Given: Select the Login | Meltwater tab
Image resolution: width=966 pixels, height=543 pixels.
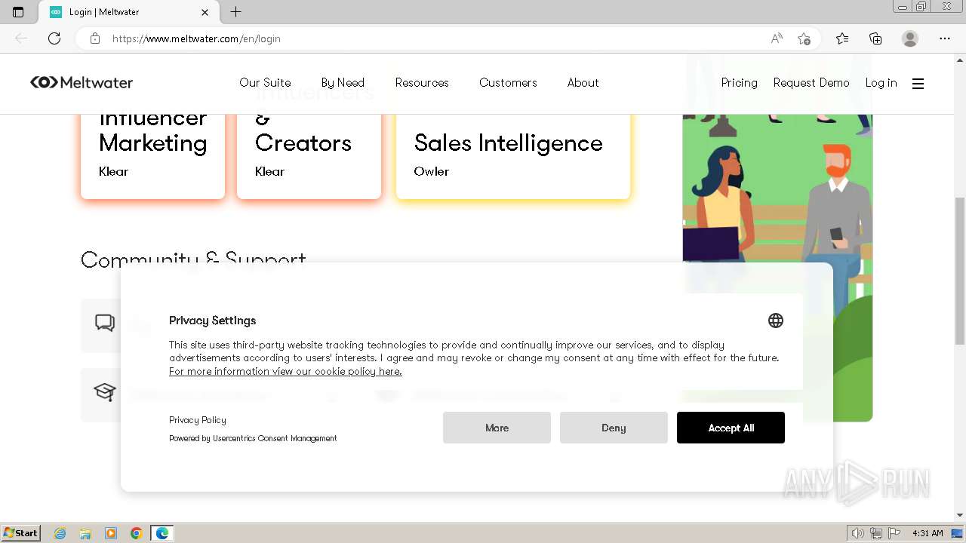Looking at the screenshot, I should [x=128, y=12].
